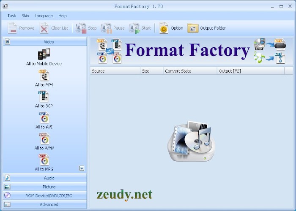Screen dimensions: 296x211
Task: Click the Clear List red X icon
Action: pyautogui.click(x=44, y=28)
